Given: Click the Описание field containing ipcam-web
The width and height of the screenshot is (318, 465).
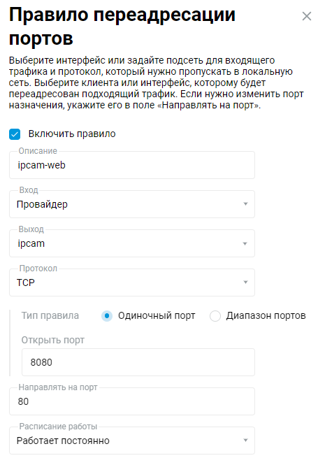Looking at the screenshot, I should coord(132,165).
